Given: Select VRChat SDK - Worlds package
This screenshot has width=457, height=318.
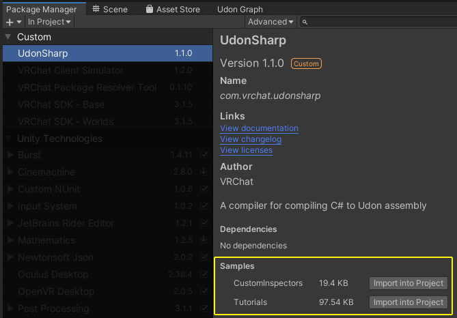Looking at the screenshot, I should [x=61, y=121].
